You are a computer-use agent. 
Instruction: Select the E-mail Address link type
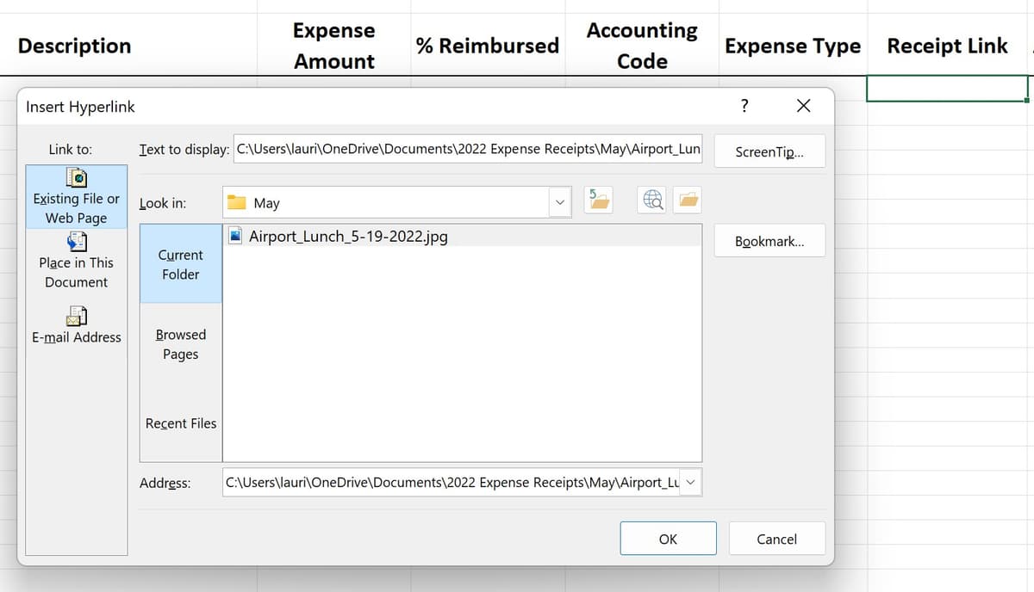click(76, 327)
